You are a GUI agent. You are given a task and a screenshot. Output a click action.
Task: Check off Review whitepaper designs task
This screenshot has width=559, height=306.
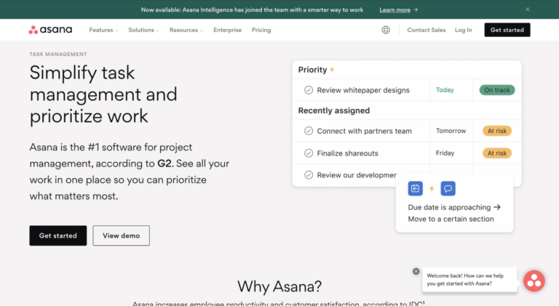pyautogui.click(x=309, y=90)
